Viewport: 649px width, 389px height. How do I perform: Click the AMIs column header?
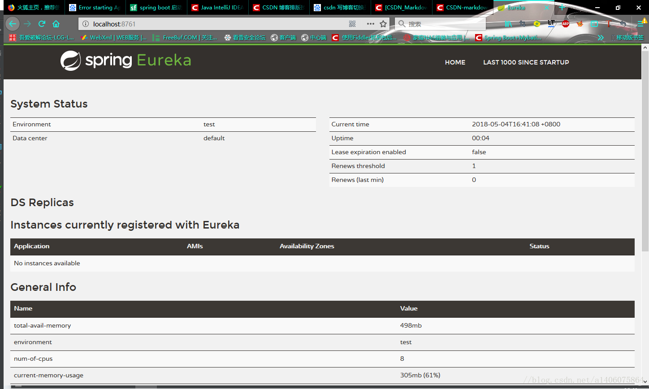(195, 246)
